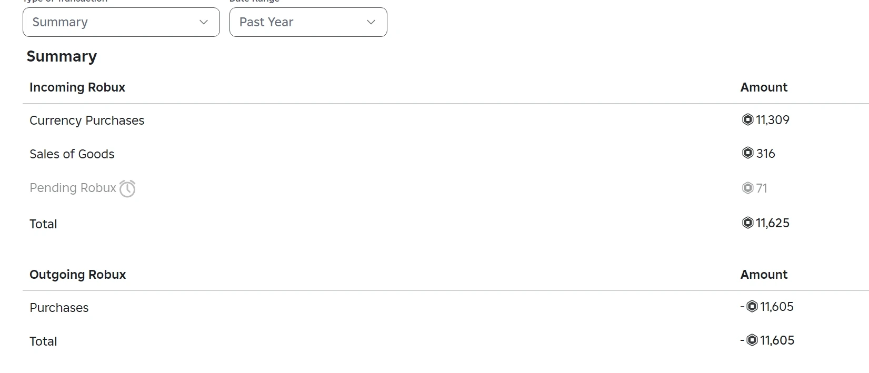Viewport: 869px width, 373px height.
Task: Open the Past Year date range dropdown
Action: (x=308, y=22)
